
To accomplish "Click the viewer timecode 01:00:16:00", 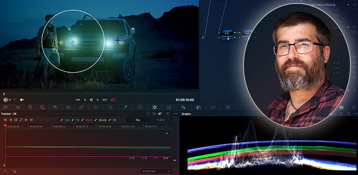I will coord(185,100).
